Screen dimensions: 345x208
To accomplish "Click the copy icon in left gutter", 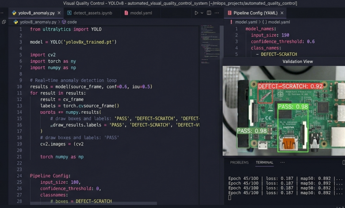I will coord(4,22).
